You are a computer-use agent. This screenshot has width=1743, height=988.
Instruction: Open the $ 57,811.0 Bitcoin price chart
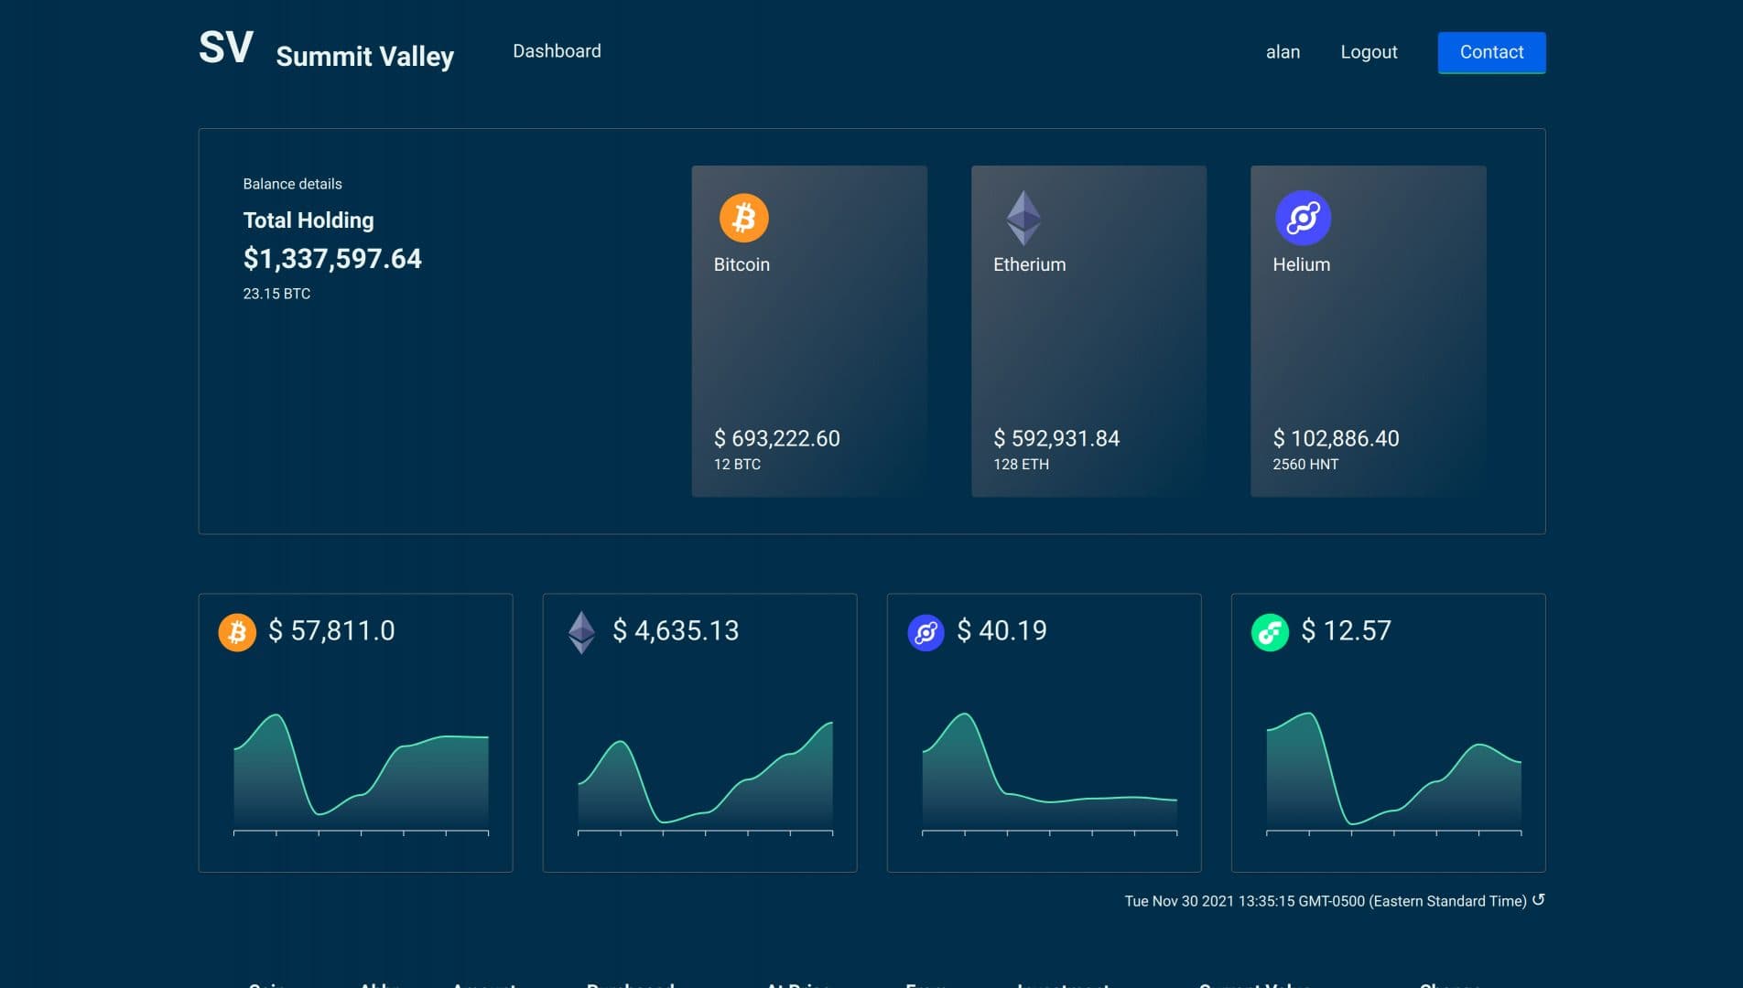pos(361,773)
